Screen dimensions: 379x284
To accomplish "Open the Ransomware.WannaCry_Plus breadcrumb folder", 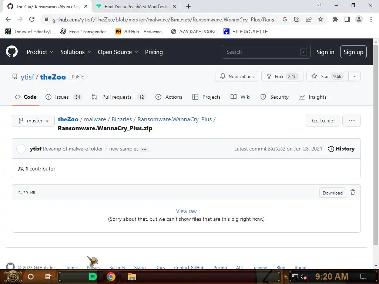I will click(x=175, y=119).
